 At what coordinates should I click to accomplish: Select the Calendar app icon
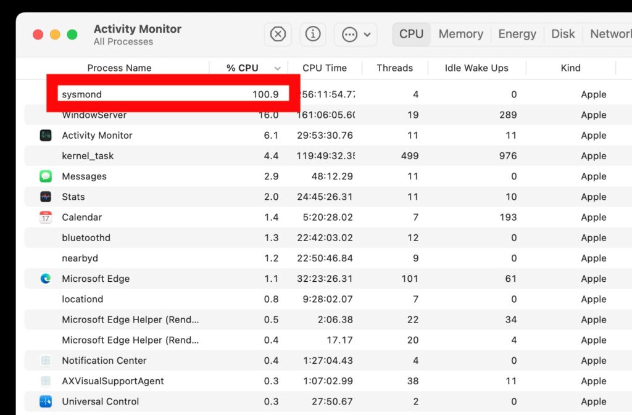pyautogui.click(x=46, y=217)
